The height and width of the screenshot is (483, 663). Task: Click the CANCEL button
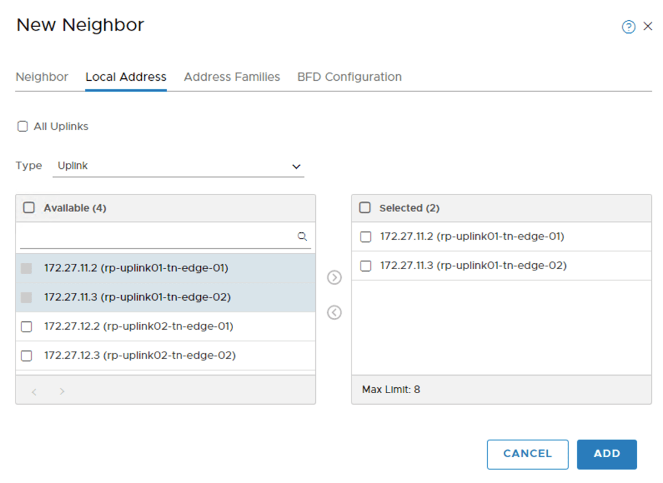click(527, 454)
